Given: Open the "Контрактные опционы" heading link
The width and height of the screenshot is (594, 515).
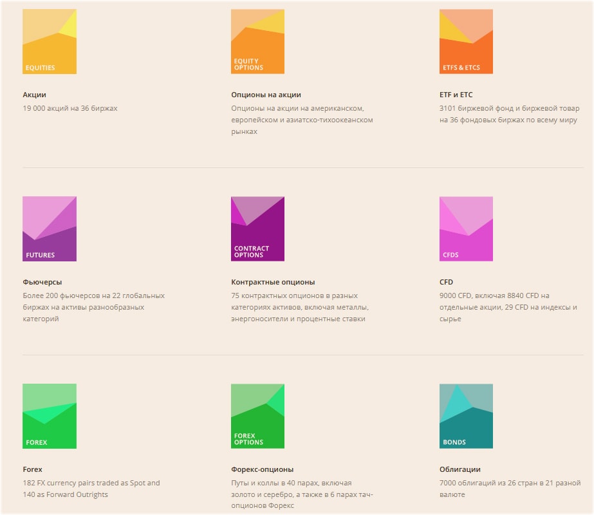Looking at the screenshot, I should pos(273,282).
